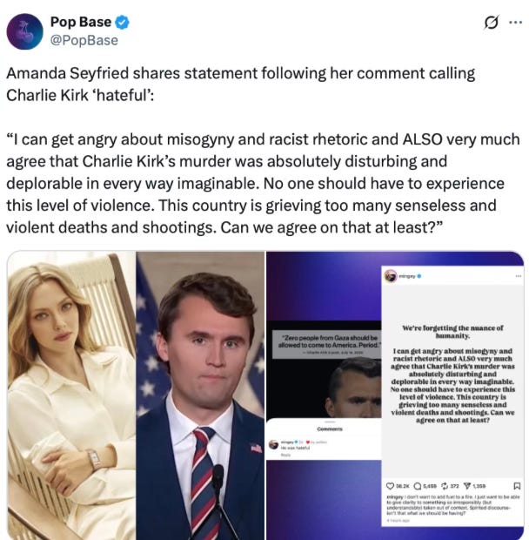
Task: Tap the repost arrows icon in Instagram post
Action: [445, 486]
